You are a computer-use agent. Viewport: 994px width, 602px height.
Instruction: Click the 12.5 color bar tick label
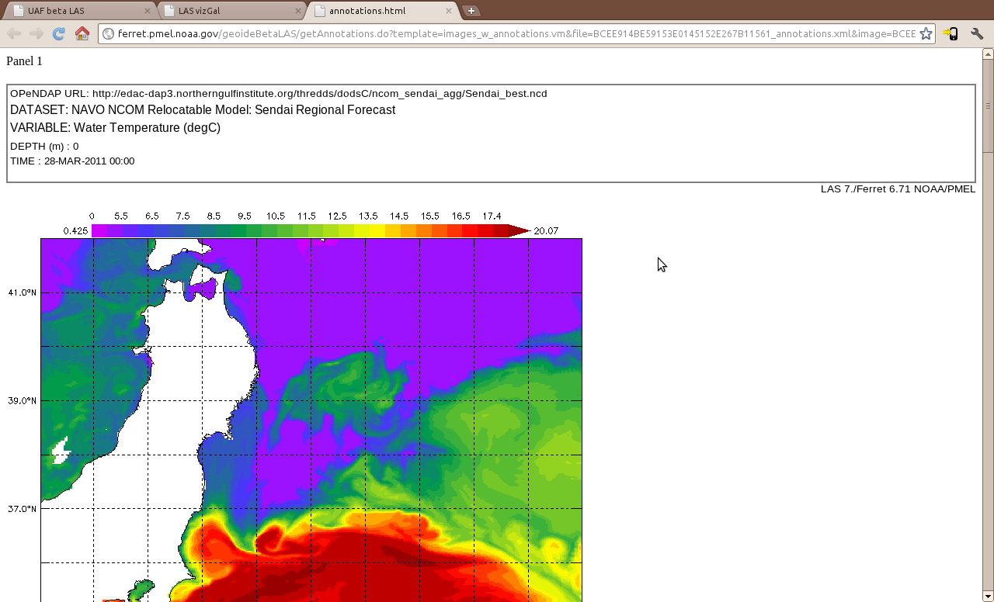pos(337,216)
